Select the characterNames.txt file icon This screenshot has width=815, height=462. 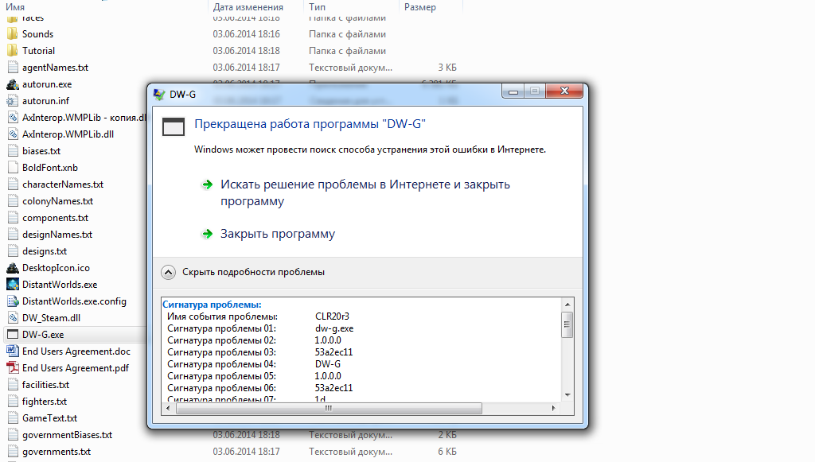(13, 184)
